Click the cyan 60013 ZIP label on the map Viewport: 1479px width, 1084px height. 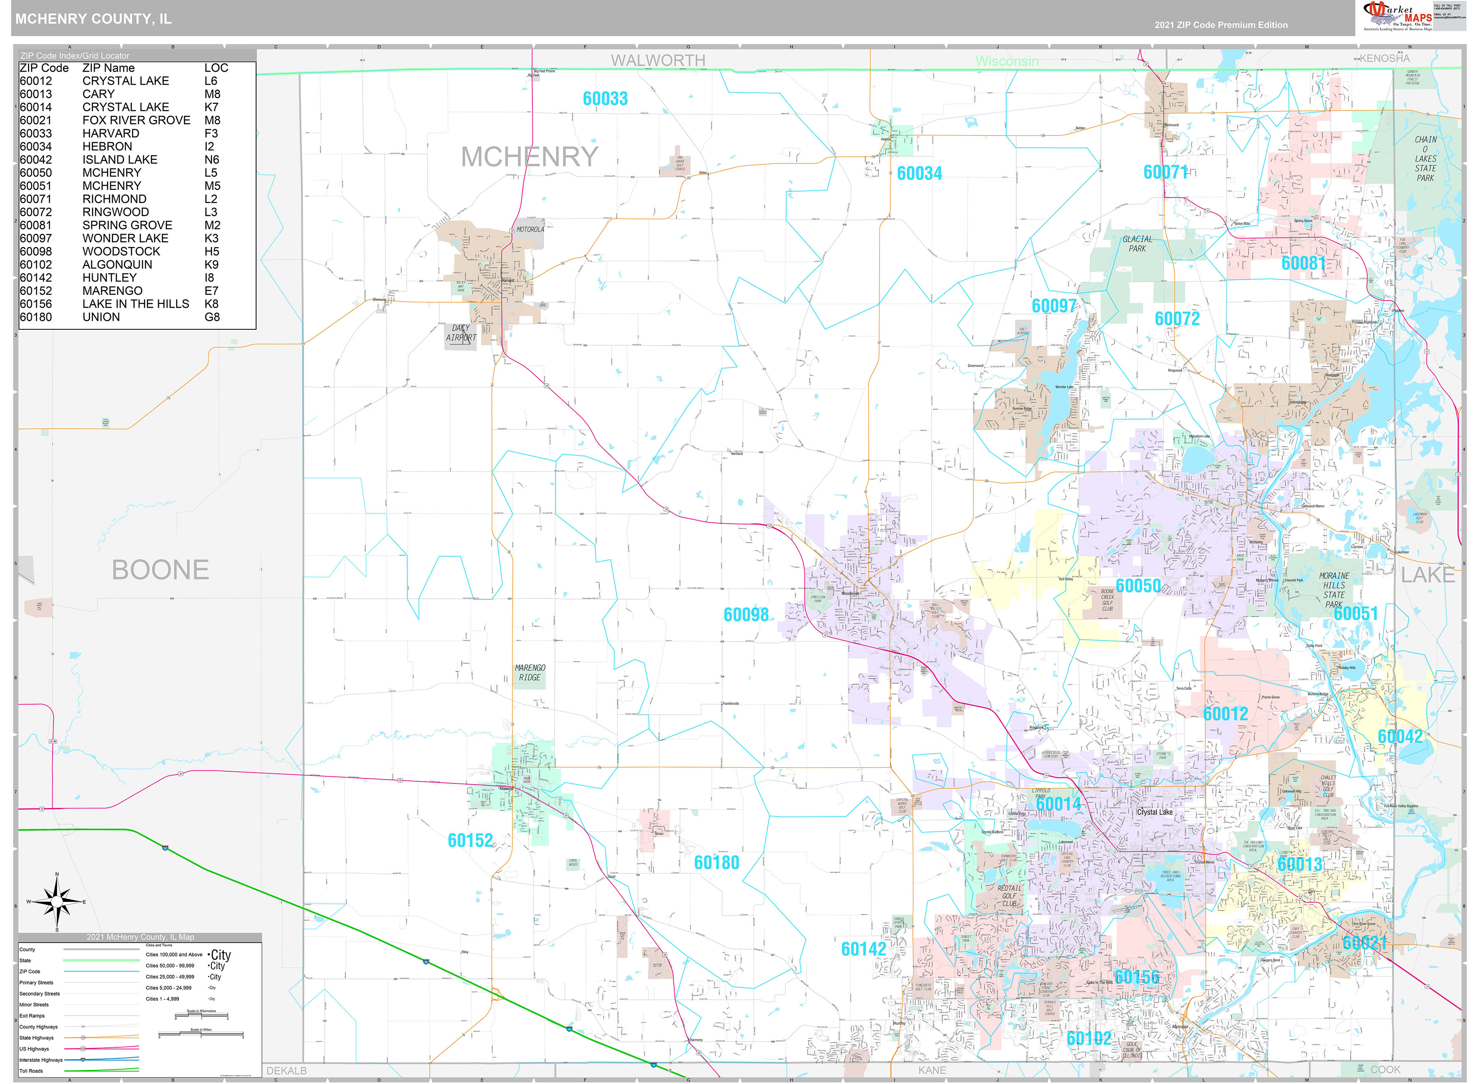click(1300, 865)
